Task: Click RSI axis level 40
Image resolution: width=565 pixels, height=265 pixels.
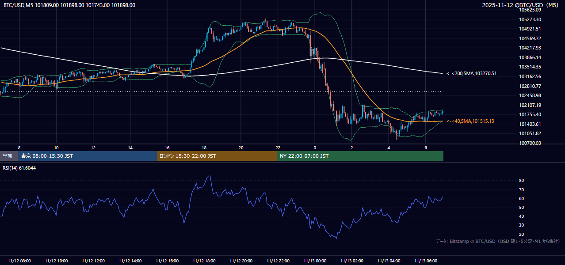Action: [x=521, y=216]
